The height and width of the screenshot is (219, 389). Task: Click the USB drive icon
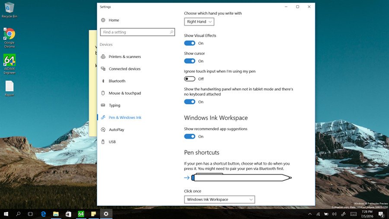click(x=103, y=142)
